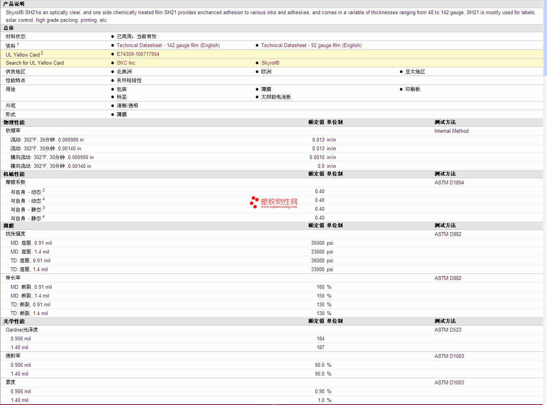Click the 光学性能 section header
This screenshot has width=547, height=405.
click(x=14, y=321)
